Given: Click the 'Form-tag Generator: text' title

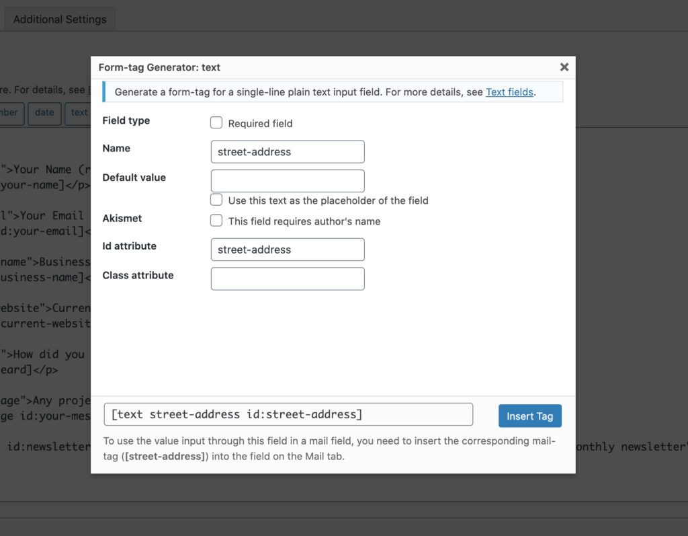Looking at the screenshot, I should coord(159,67).
